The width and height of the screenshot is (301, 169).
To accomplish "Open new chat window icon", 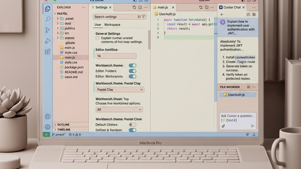I will (x=248, y=14).
